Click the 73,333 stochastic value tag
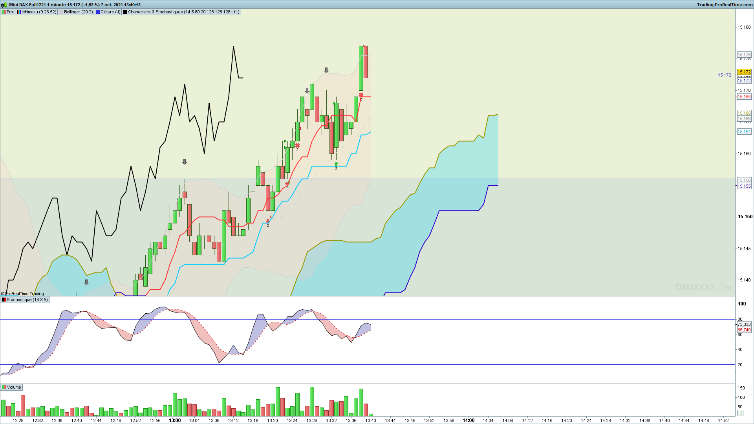 [x=744, y=324]
